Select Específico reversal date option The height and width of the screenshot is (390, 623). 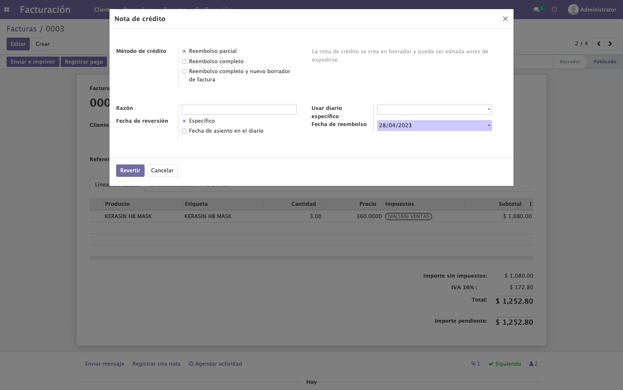click(x=184, y=121)
